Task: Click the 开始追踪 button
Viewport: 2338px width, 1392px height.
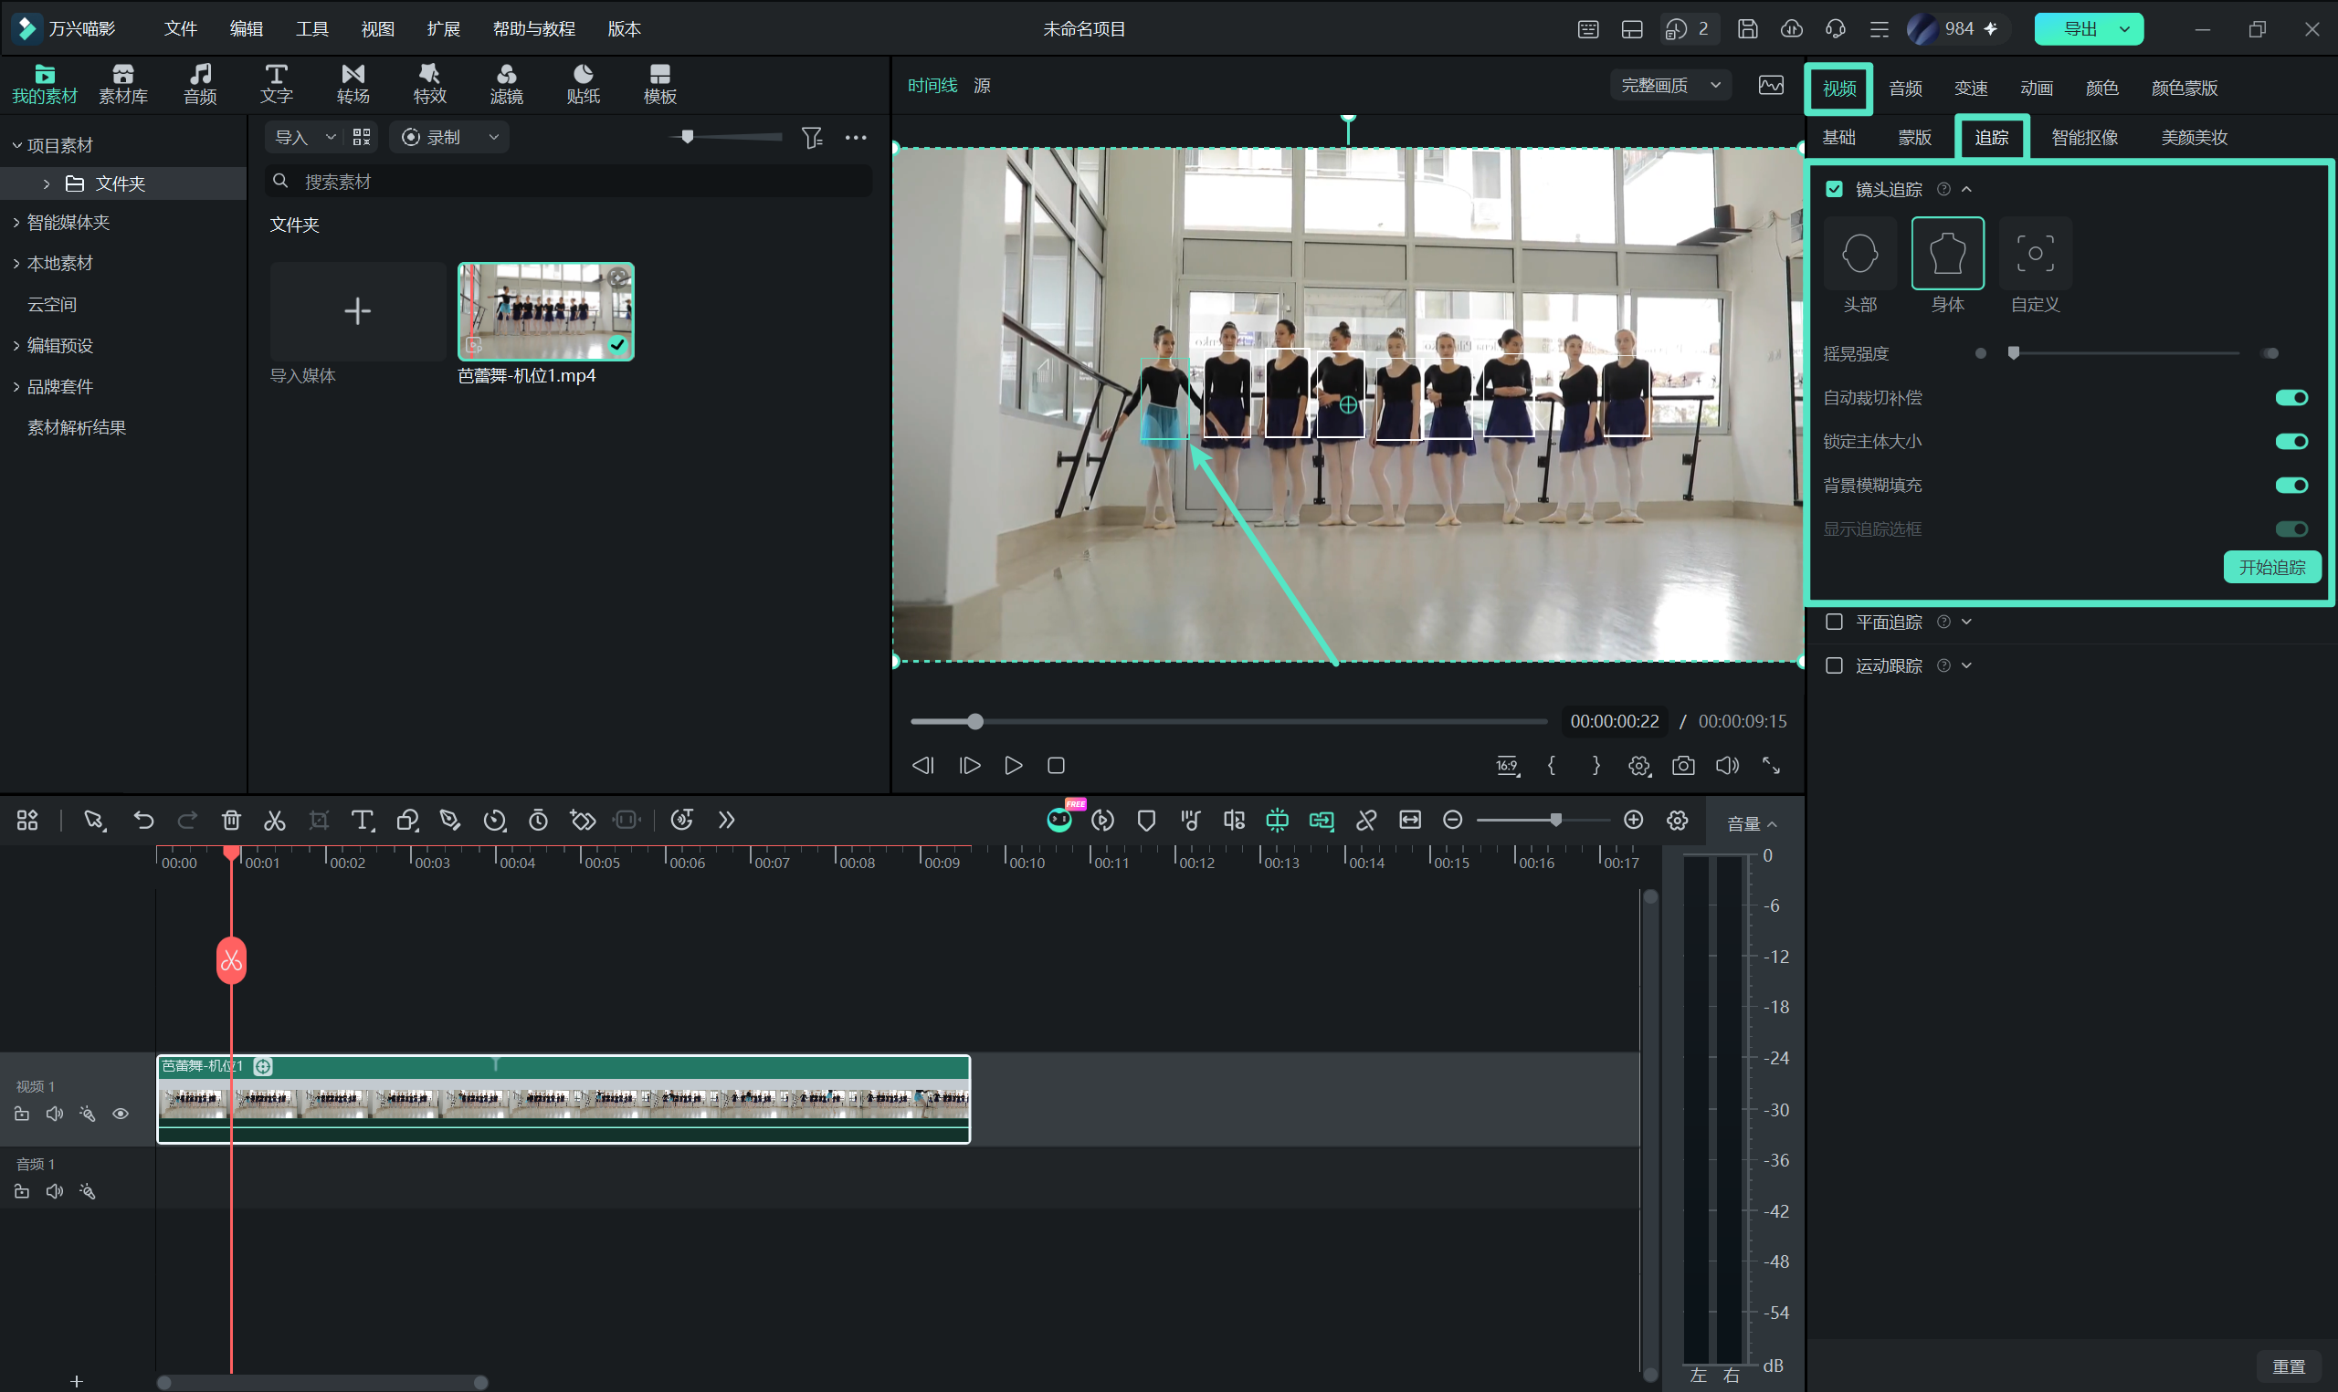Action: [x=2271, y=568]
